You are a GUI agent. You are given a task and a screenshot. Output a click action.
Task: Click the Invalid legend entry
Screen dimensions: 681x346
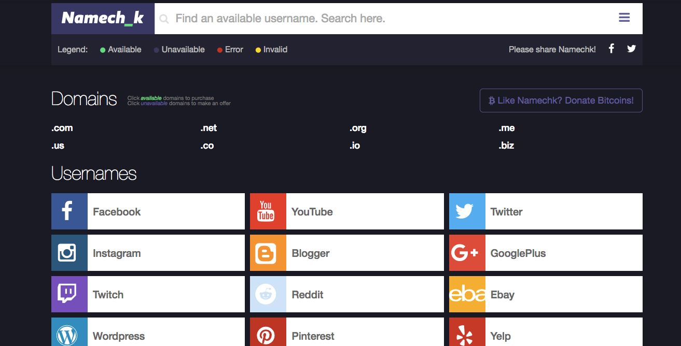coord(271,50)
